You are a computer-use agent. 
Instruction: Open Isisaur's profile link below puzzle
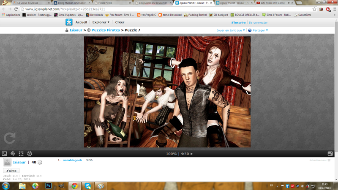(19, 162)
